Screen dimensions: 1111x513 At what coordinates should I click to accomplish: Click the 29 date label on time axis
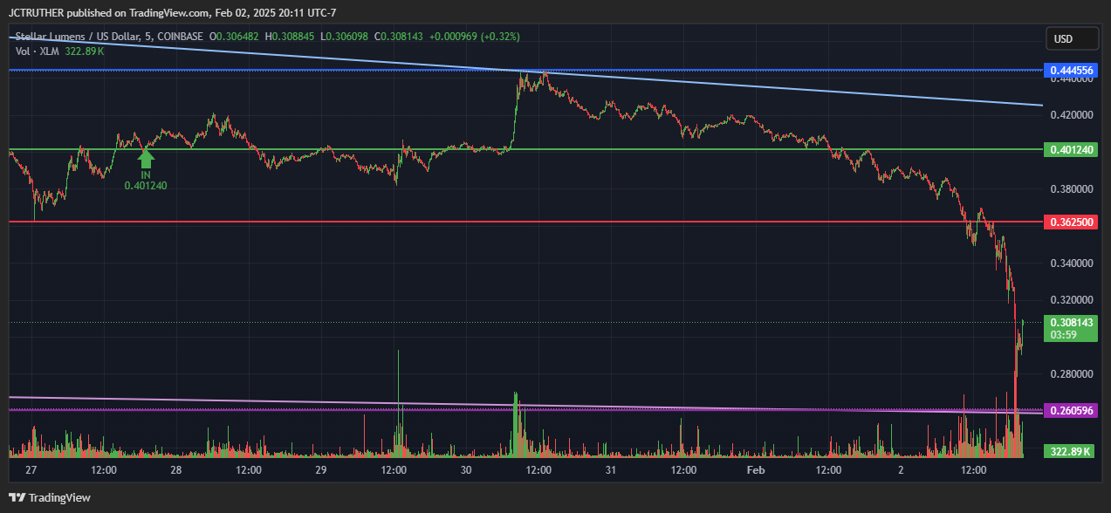[321, 470]
